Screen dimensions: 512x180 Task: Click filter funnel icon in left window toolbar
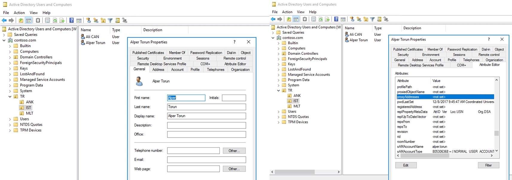pyautogui.click(x=110, y=20)
